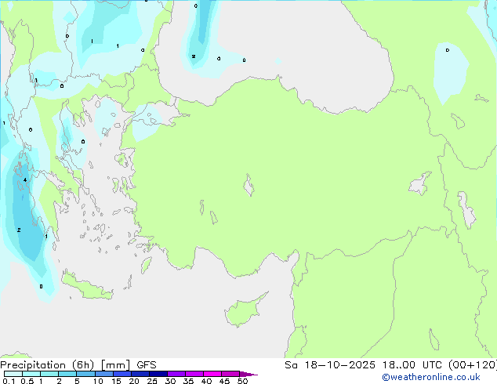Click the 0.1–0.5 mm legend color swatch
Viewport: 497px width, 384px height.
[13, 374]
